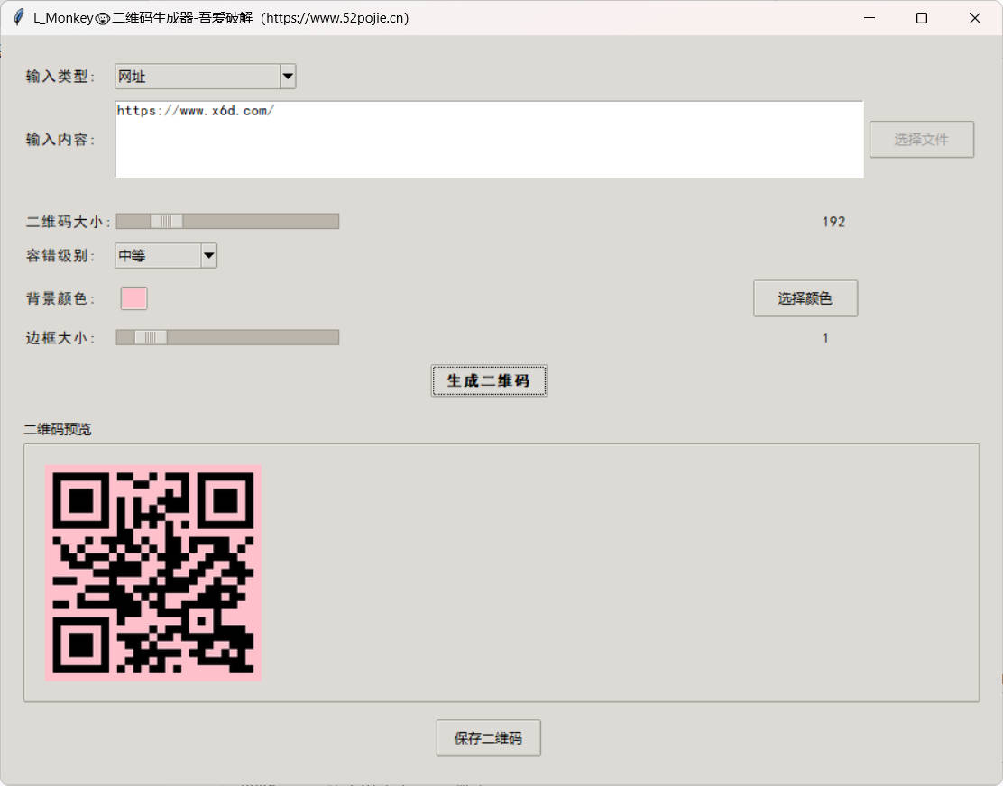
Task: Click the pink background color swatch
Action: click(134, 298)
